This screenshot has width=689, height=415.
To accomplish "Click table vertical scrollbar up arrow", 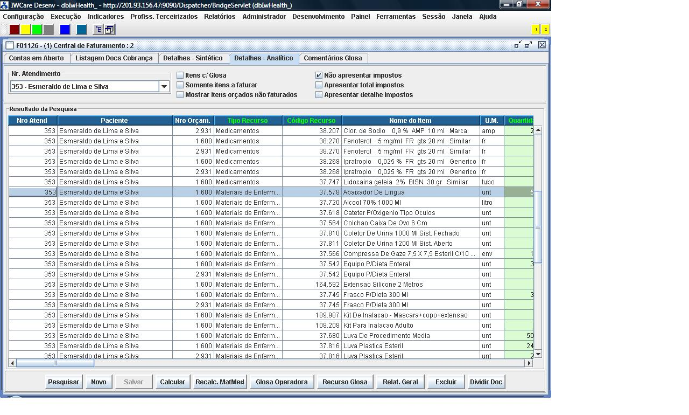I will (538, 130).
